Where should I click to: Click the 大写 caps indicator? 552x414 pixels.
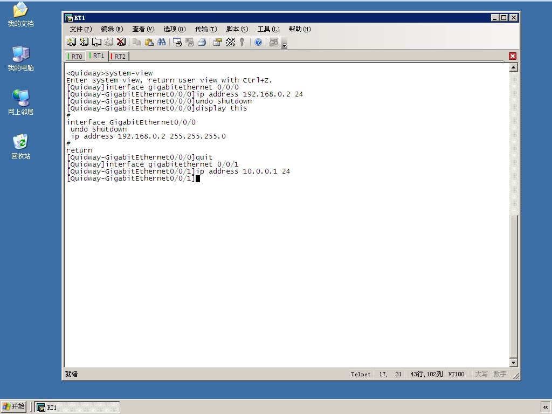(x=481, y=374)
